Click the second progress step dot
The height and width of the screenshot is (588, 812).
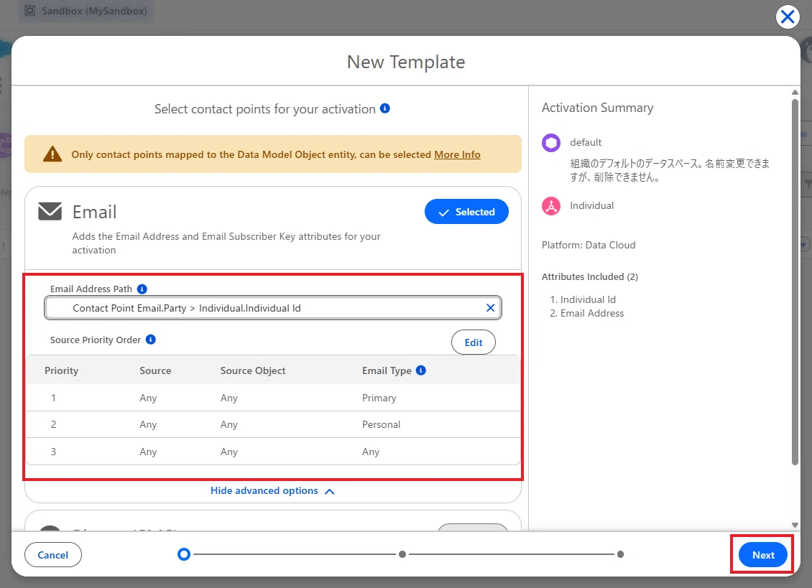pyautogui.click(x=402, y=554)
